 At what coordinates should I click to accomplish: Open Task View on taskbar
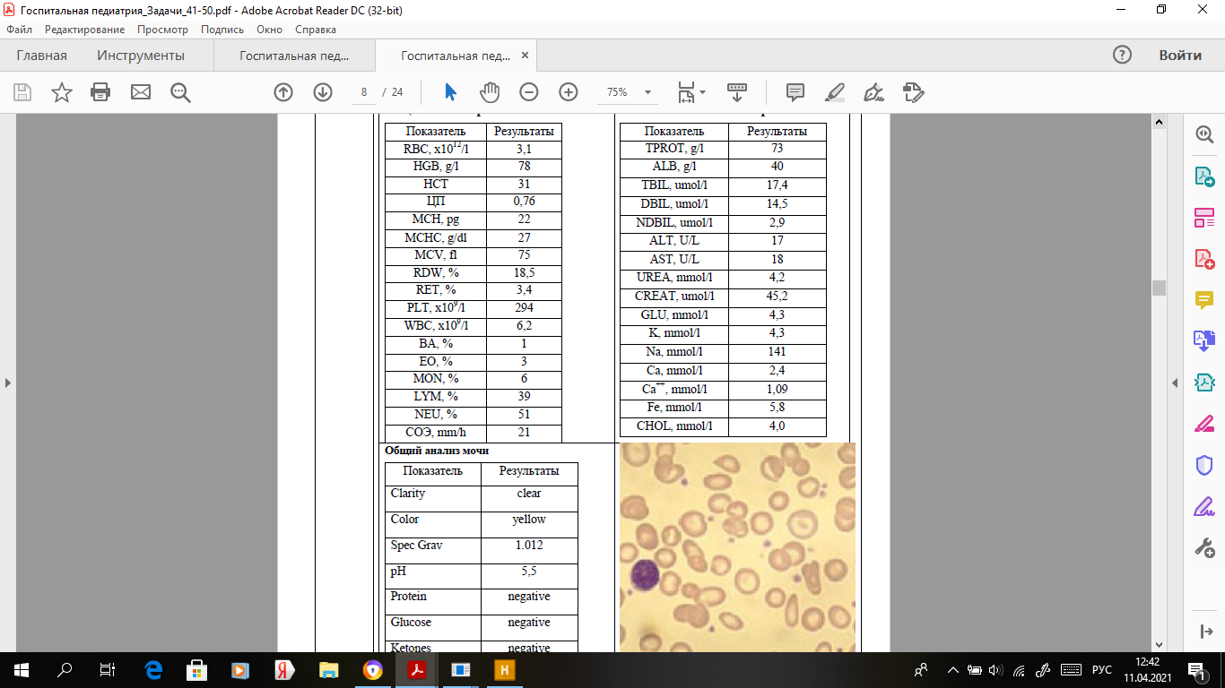(x=107, y=669)
